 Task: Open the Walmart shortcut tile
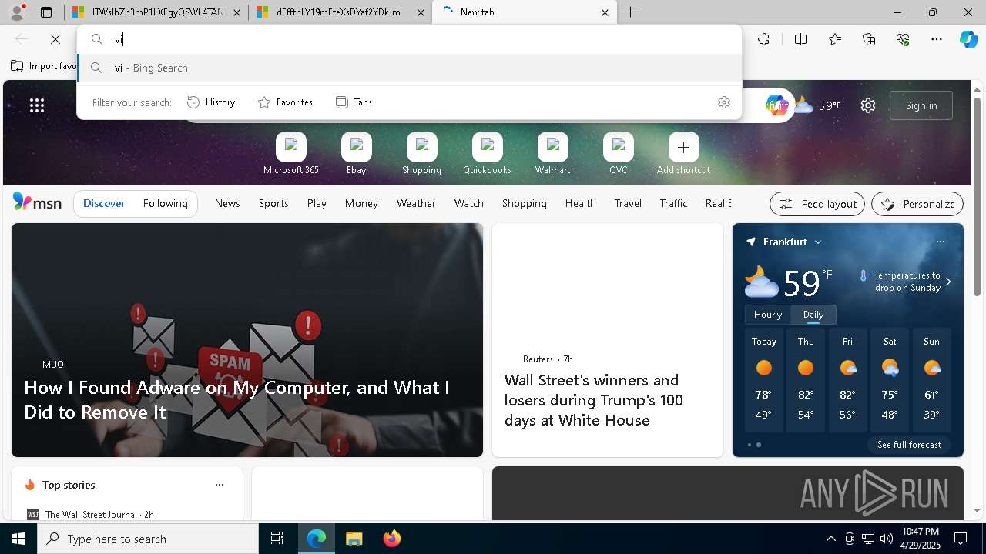pos(552,154)
